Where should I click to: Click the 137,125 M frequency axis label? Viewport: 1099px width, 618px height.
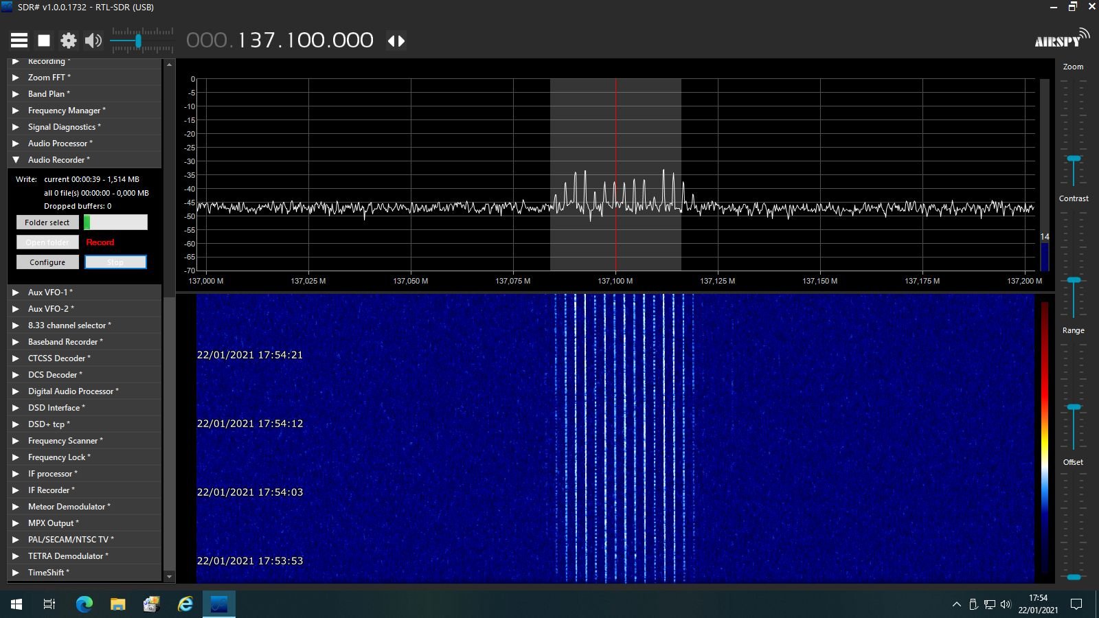(717, 281)
